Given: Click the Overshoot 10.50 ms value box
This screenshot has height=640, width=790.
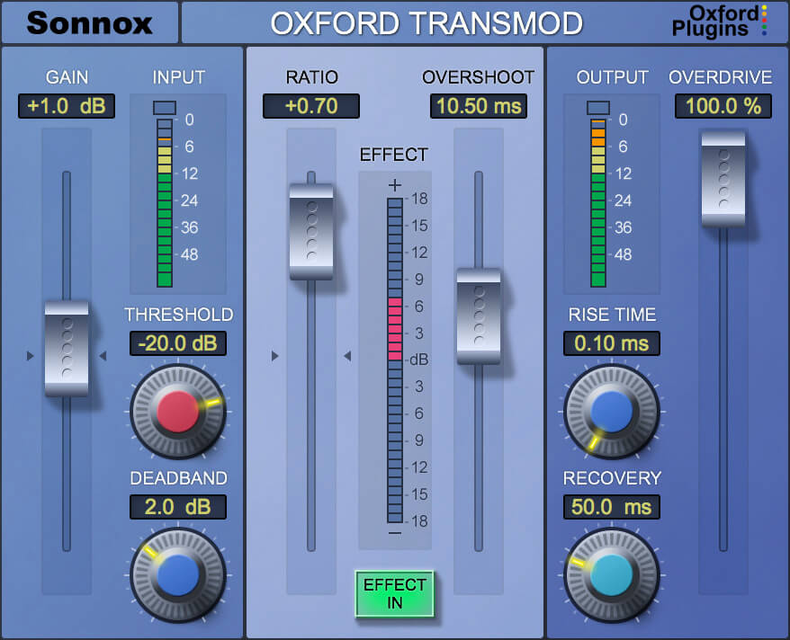Looking at the screenshot, I should click(x=479, y=106).
